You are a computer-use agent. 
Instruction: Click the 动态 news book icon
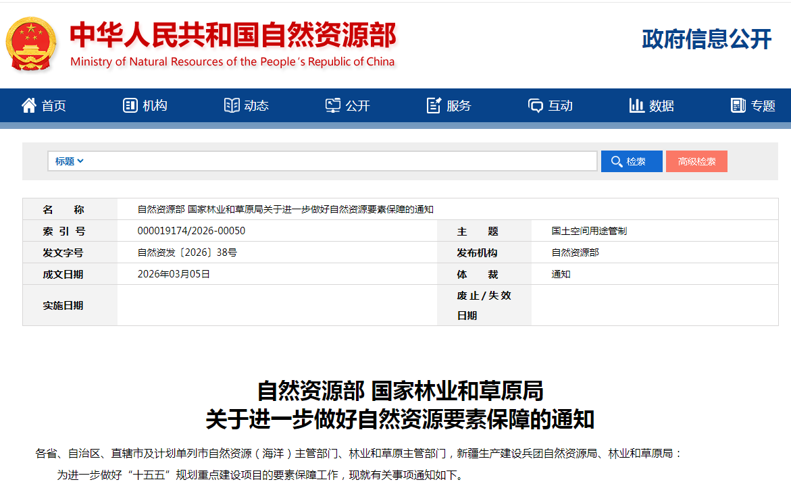point(232,105)
